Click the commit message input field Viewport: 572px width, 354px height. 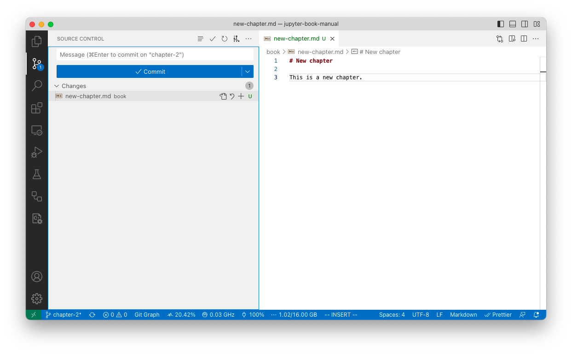[155, 54]
